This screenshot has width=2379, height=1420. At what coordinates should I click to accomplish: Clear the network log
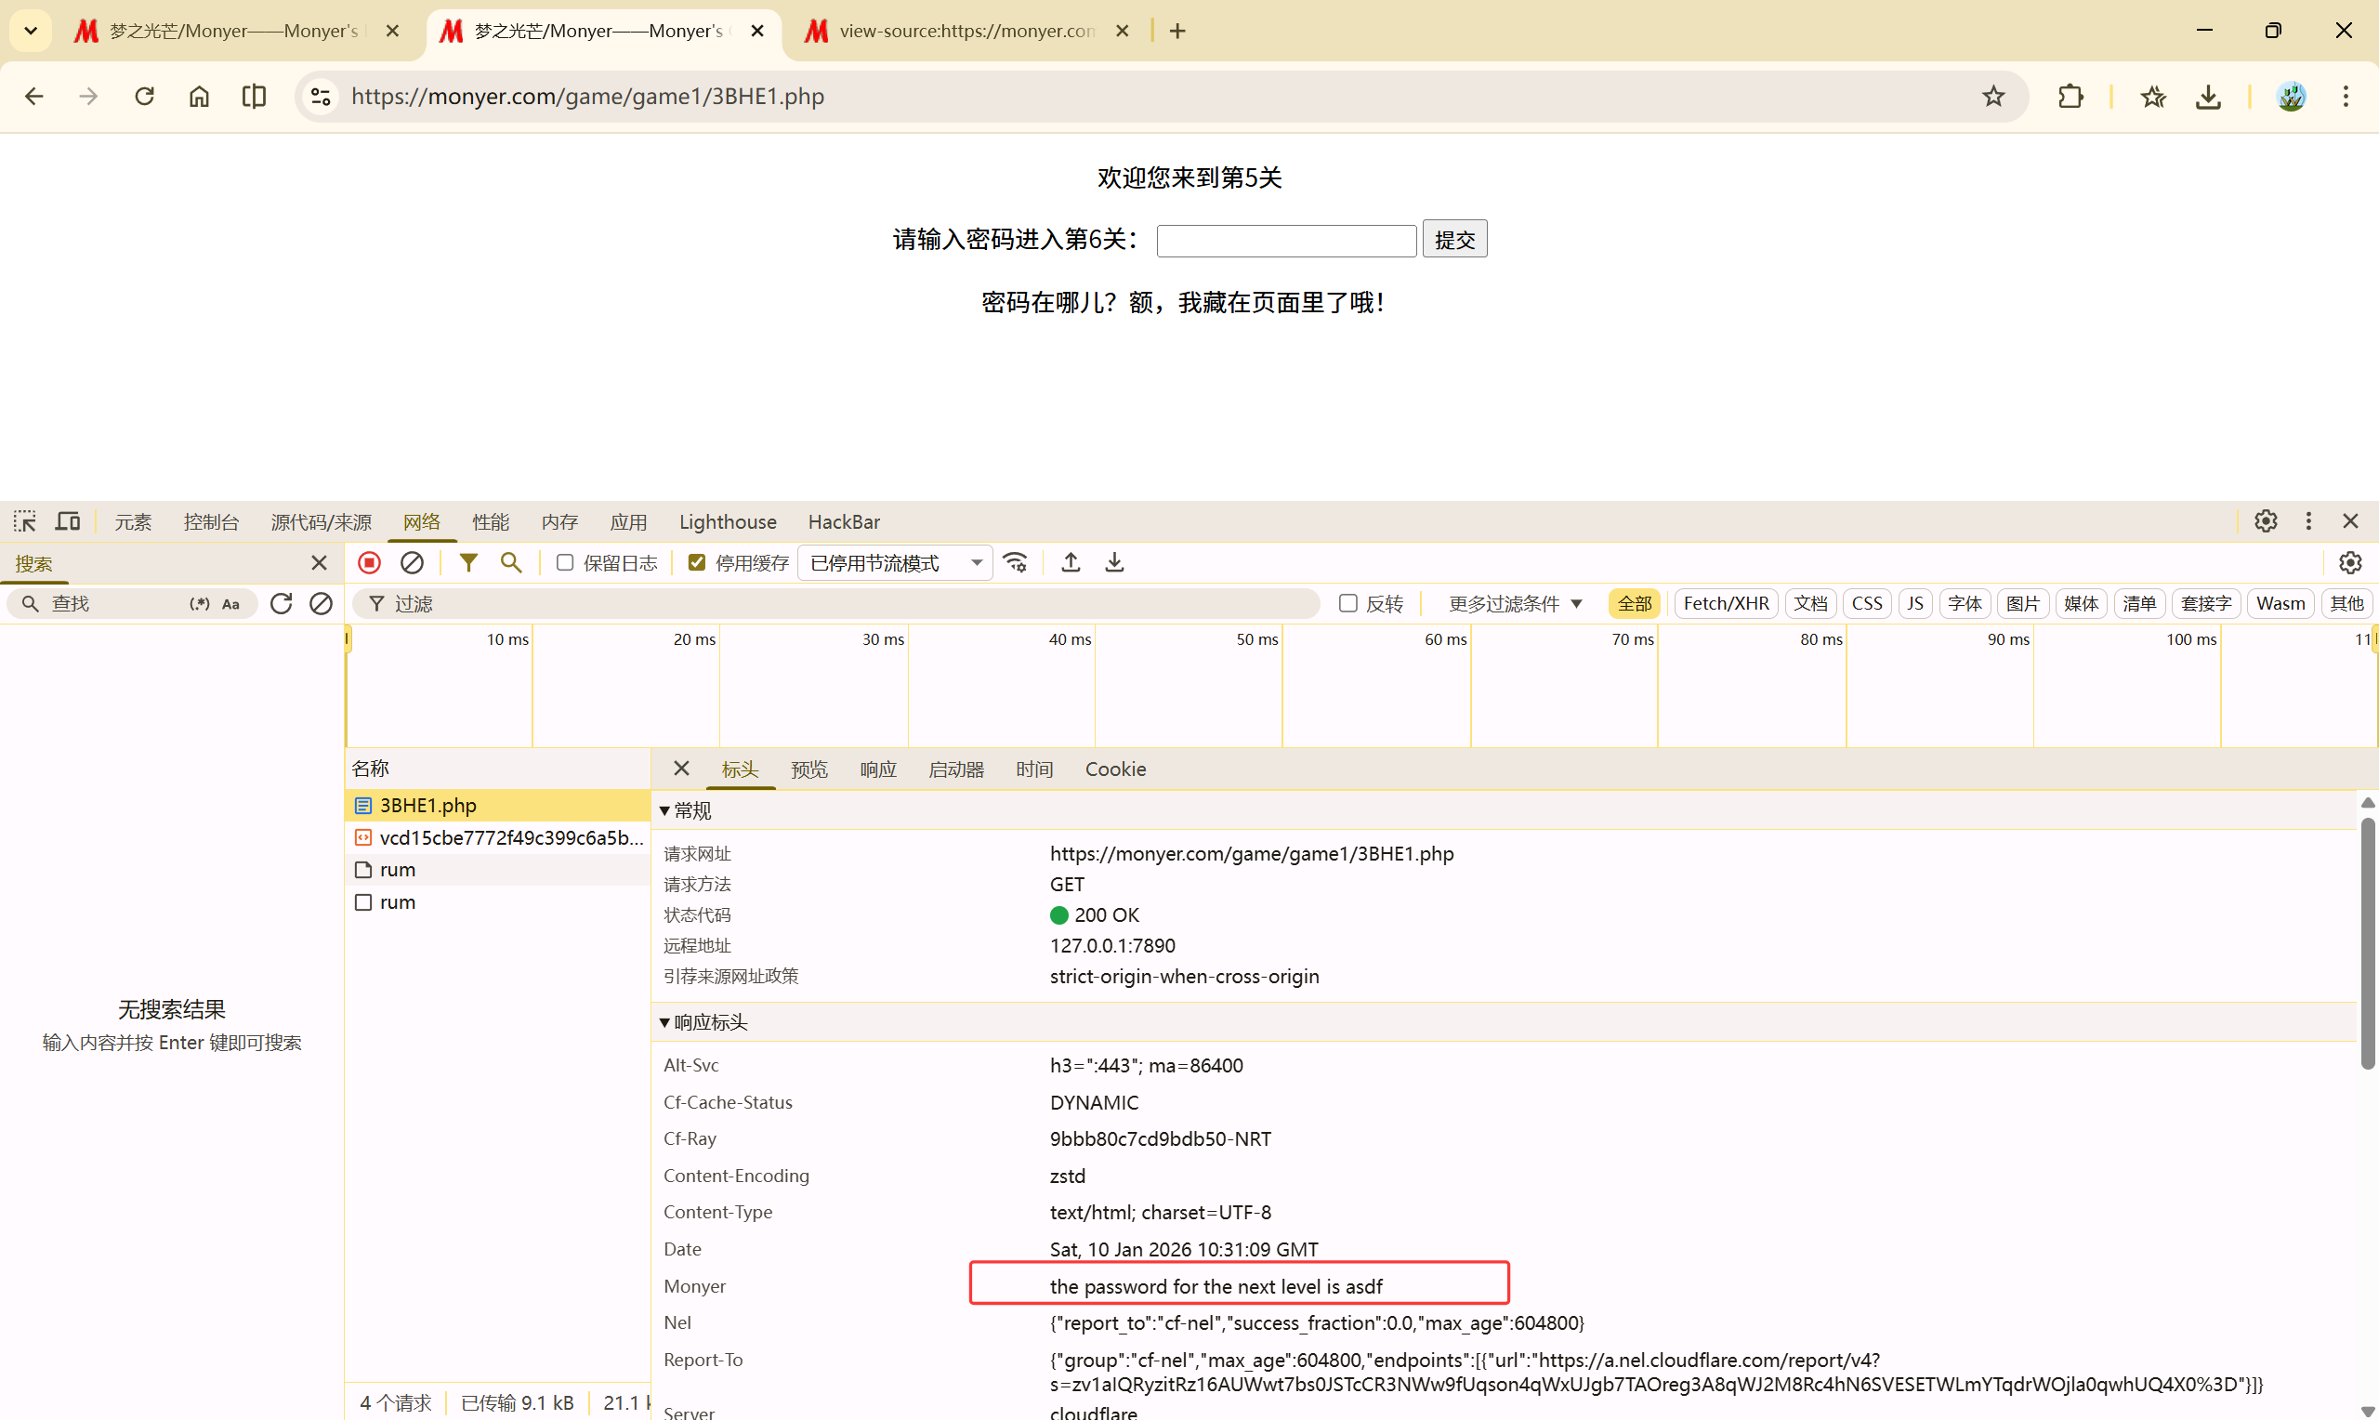[x=413, y=562]
